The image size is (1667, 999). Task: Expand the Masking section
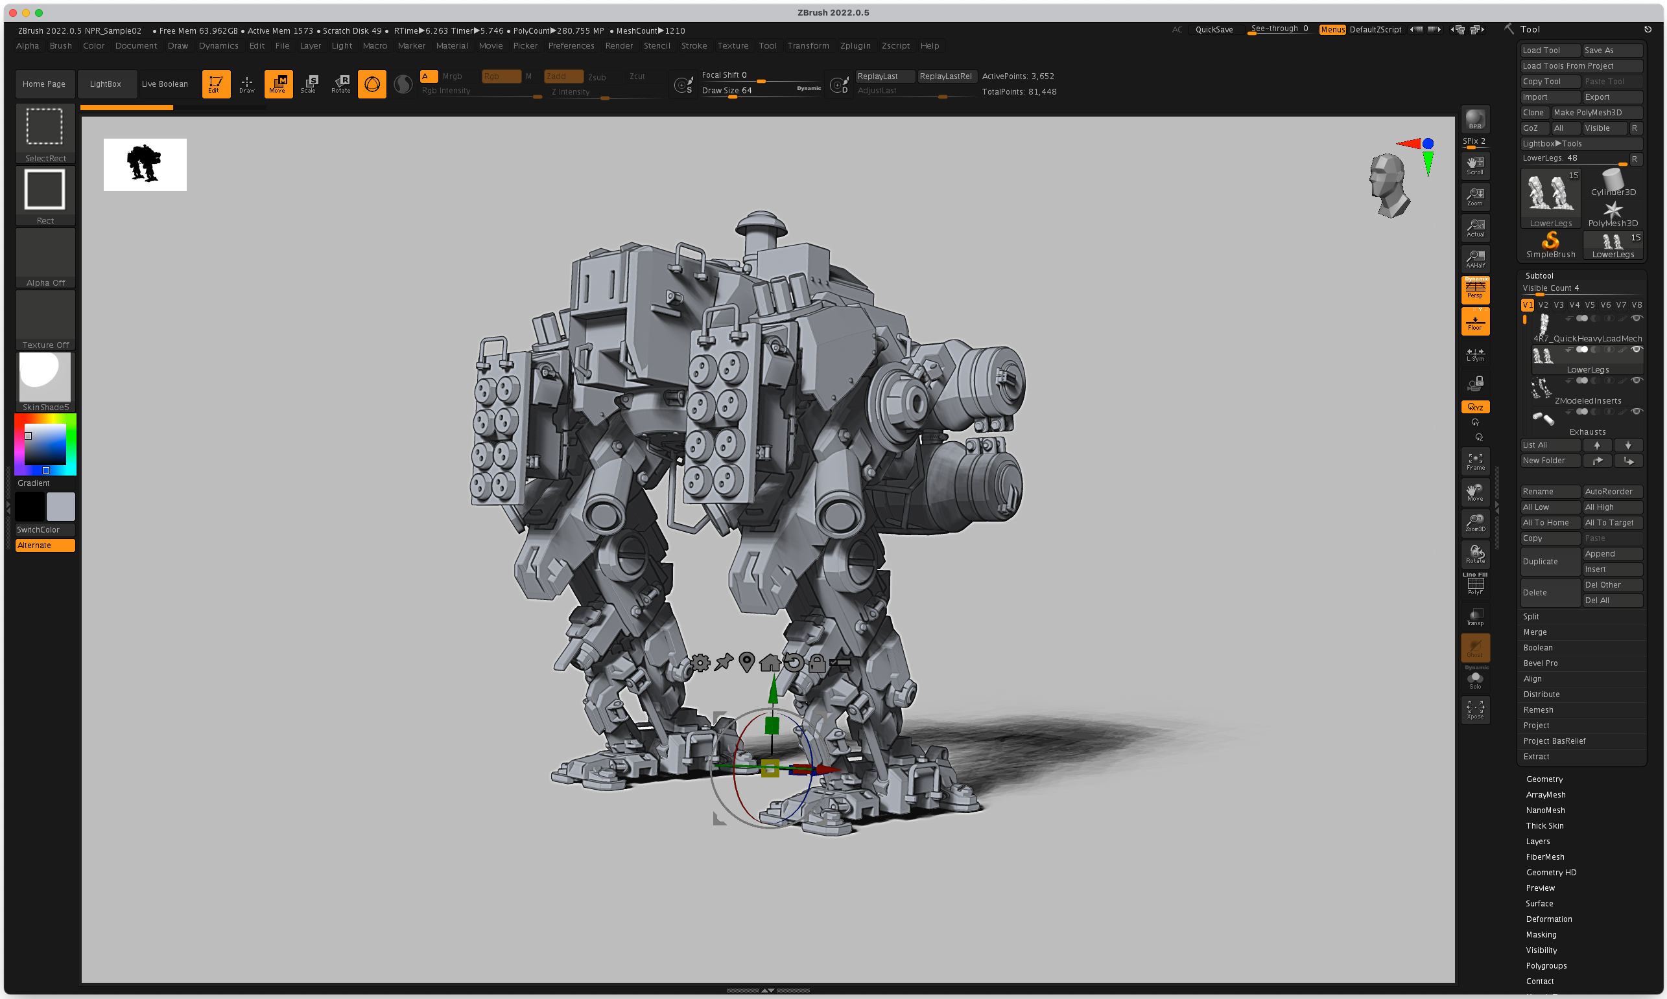point(1541,934)
